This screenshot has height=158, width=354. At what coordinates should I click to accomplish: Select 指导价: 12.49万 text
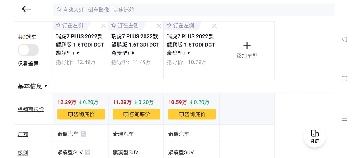point(76,62)
